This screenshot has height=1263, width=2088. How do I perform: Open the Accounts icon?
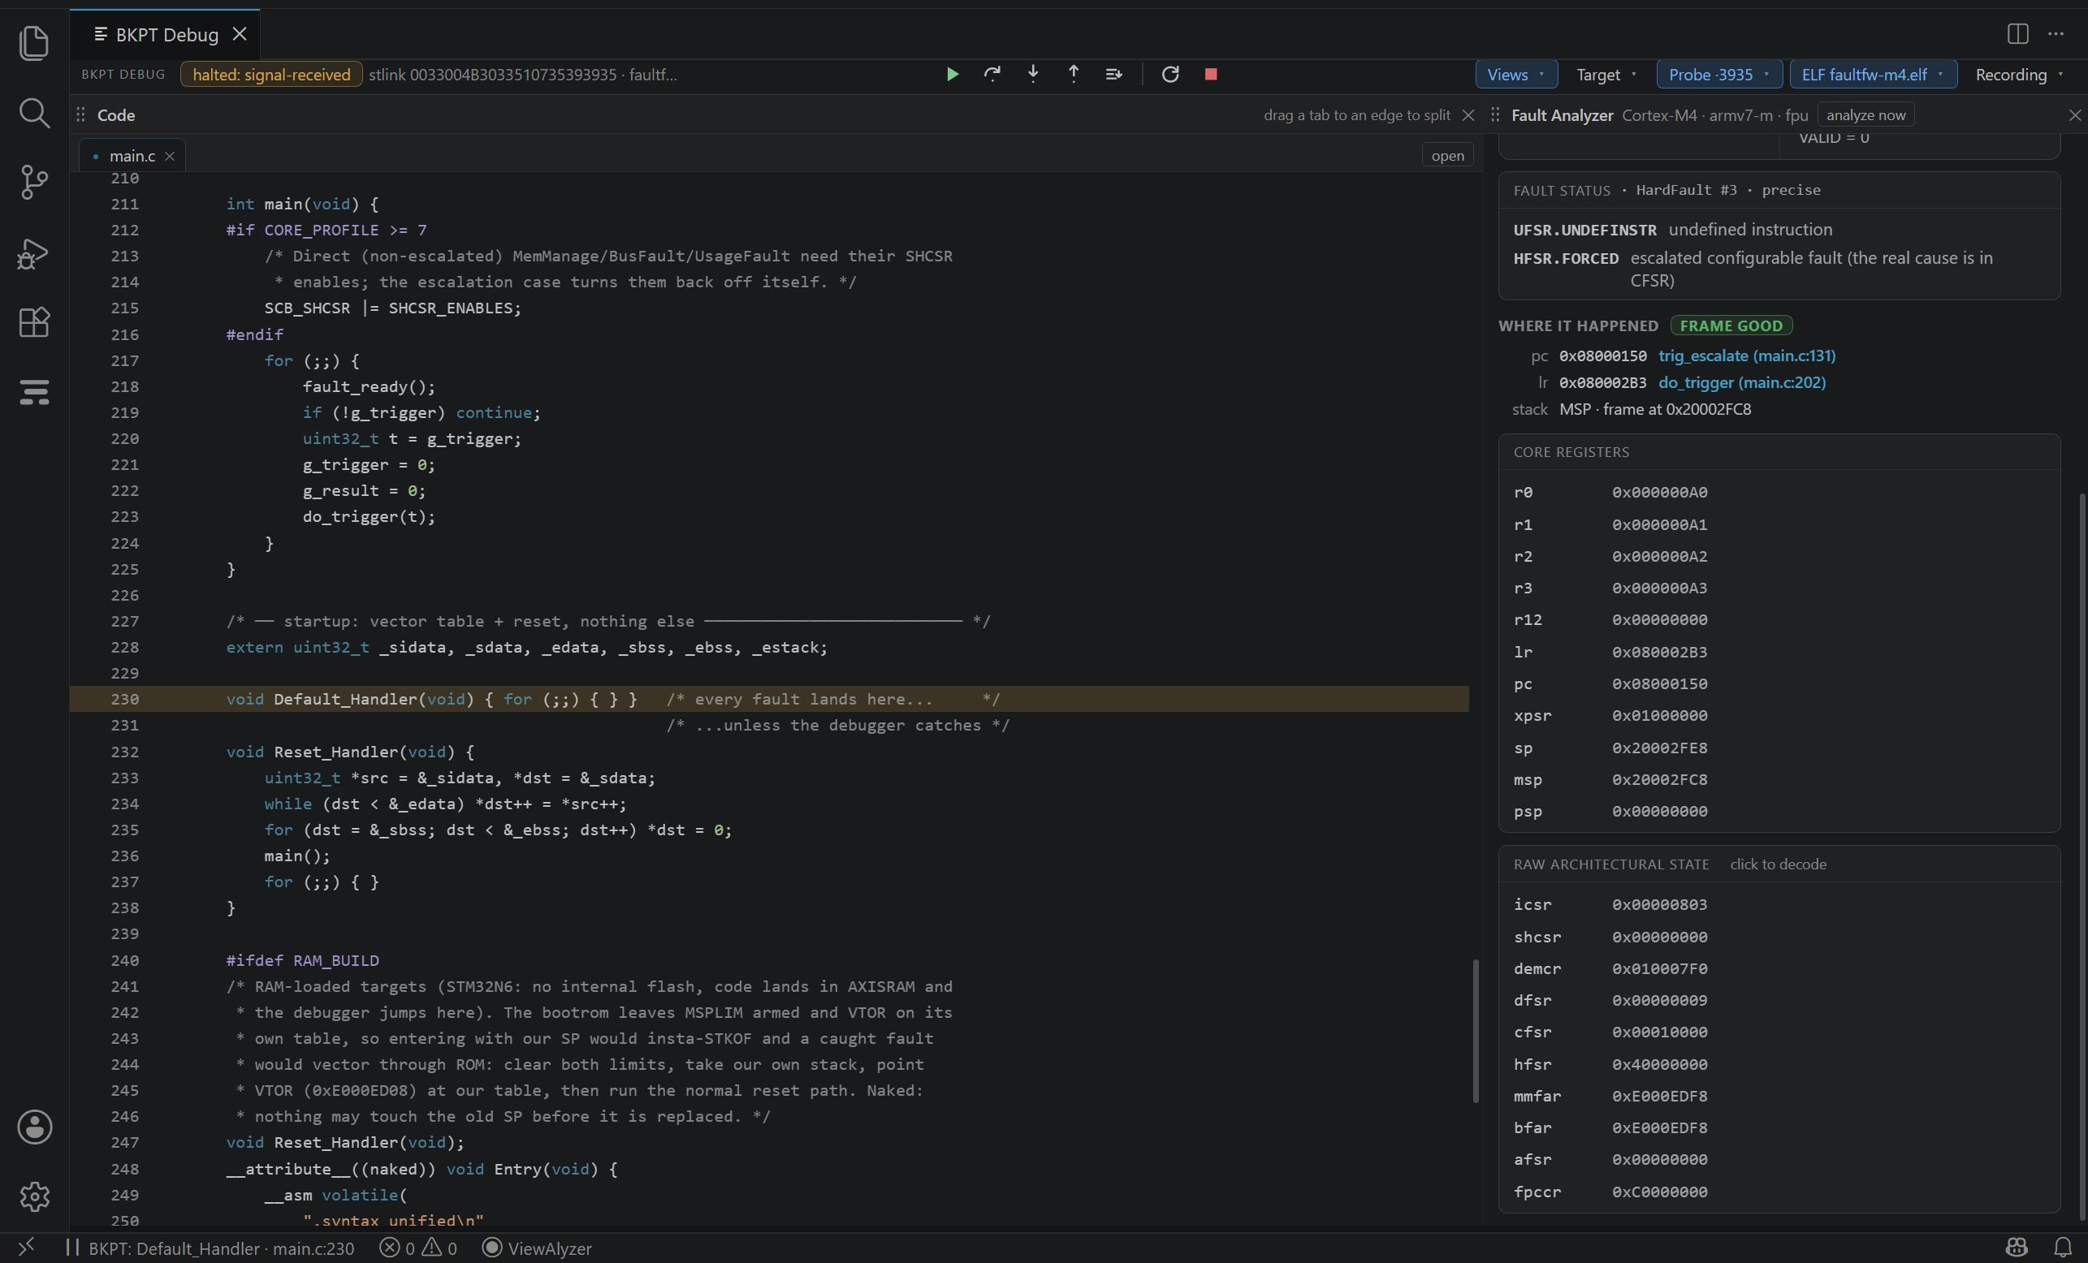click(34, 1127)
